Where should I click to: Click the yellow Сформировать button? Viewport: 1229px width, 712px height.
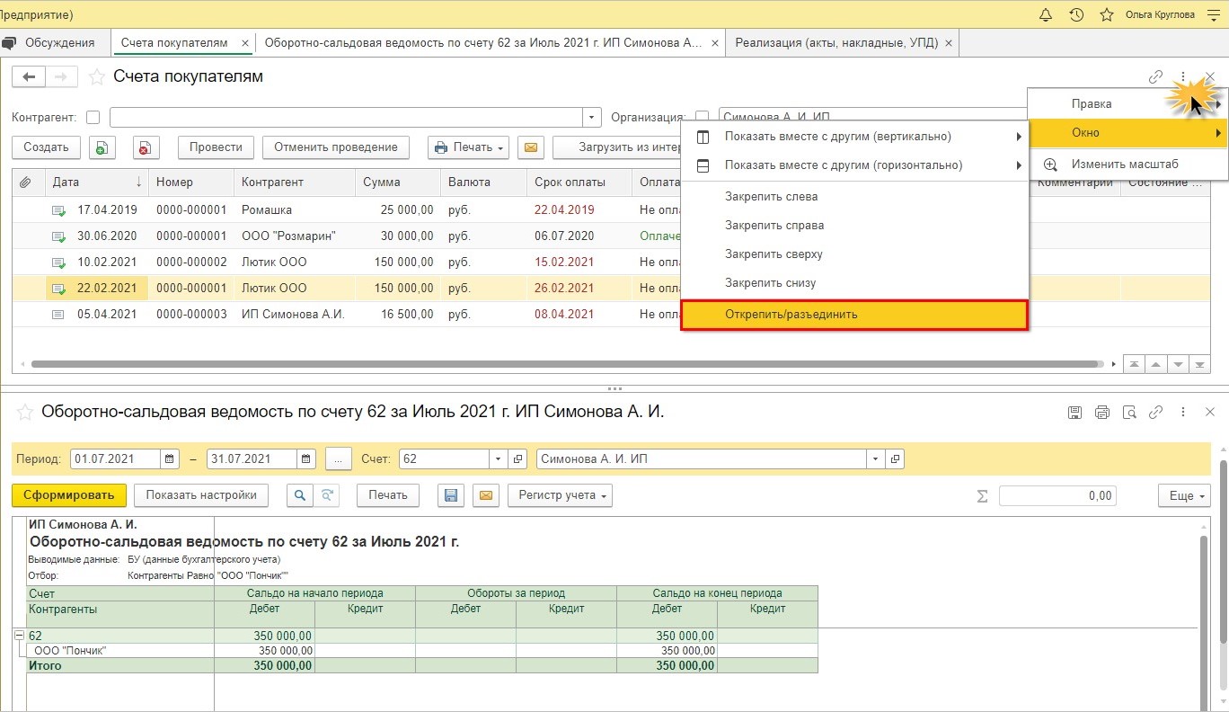(x=69, y=495)
